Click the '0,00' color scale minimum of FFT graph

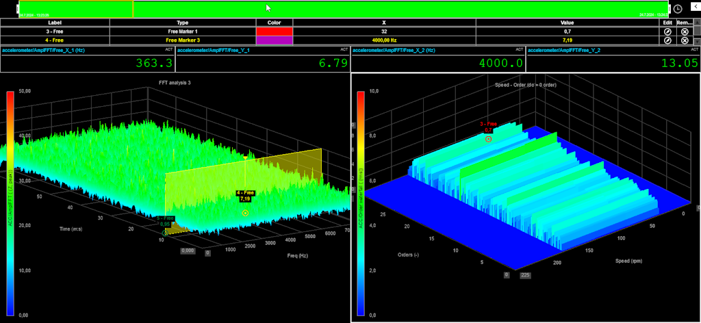click(x=24, y=315)
